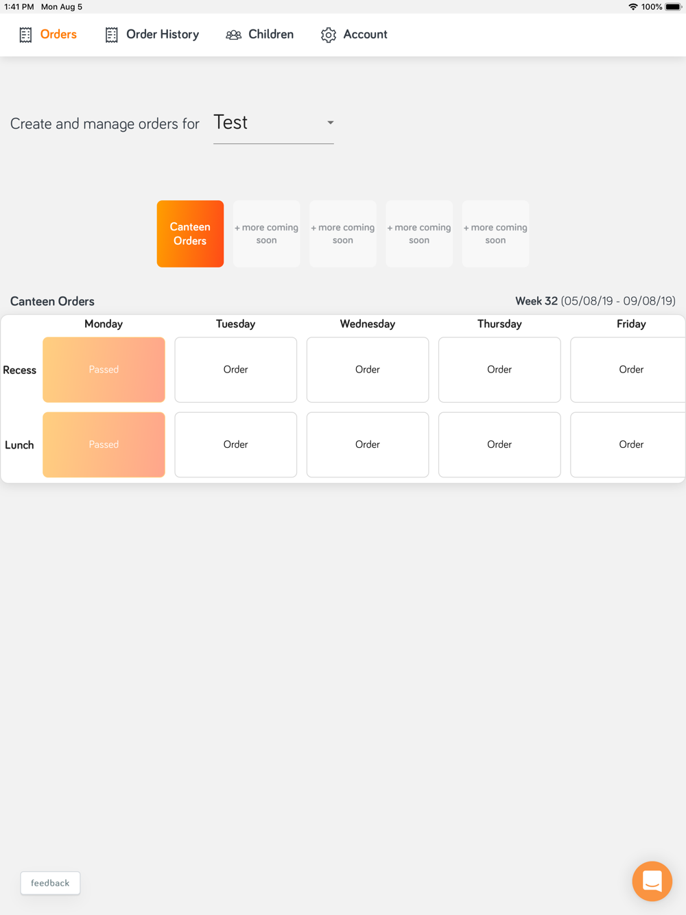This screenshot has height=915, width=686.
Task: Select the Monday Recess Passed cell
Action: click(104, 370)
